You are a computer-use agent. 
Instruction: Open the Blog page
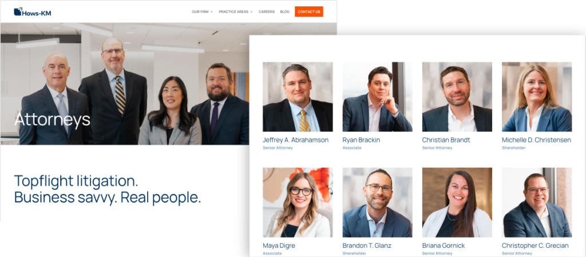point(285,12)
